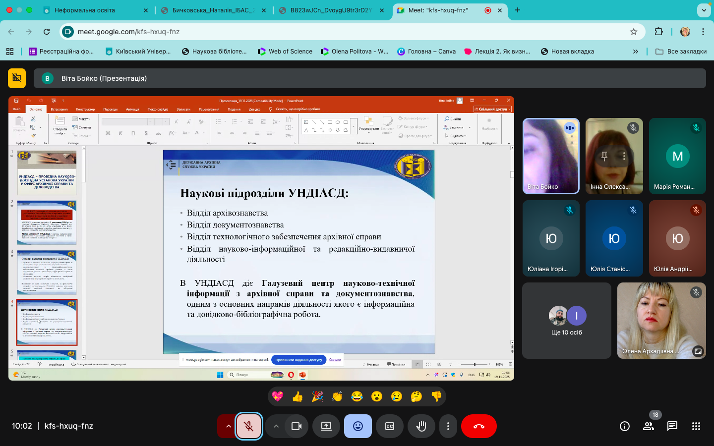The image size is (714, 446).
Task: Show the people participants list
Action: 648,426
